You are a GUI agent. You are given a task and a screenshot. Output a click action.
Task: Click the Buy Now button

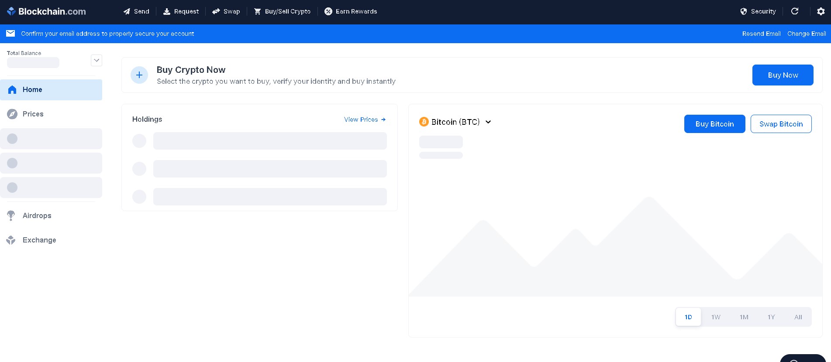[783, 75]
